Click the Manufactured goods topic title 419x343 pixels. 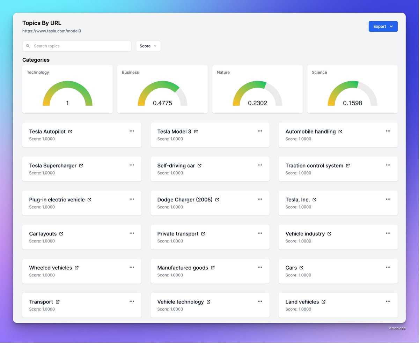[183, 268]
